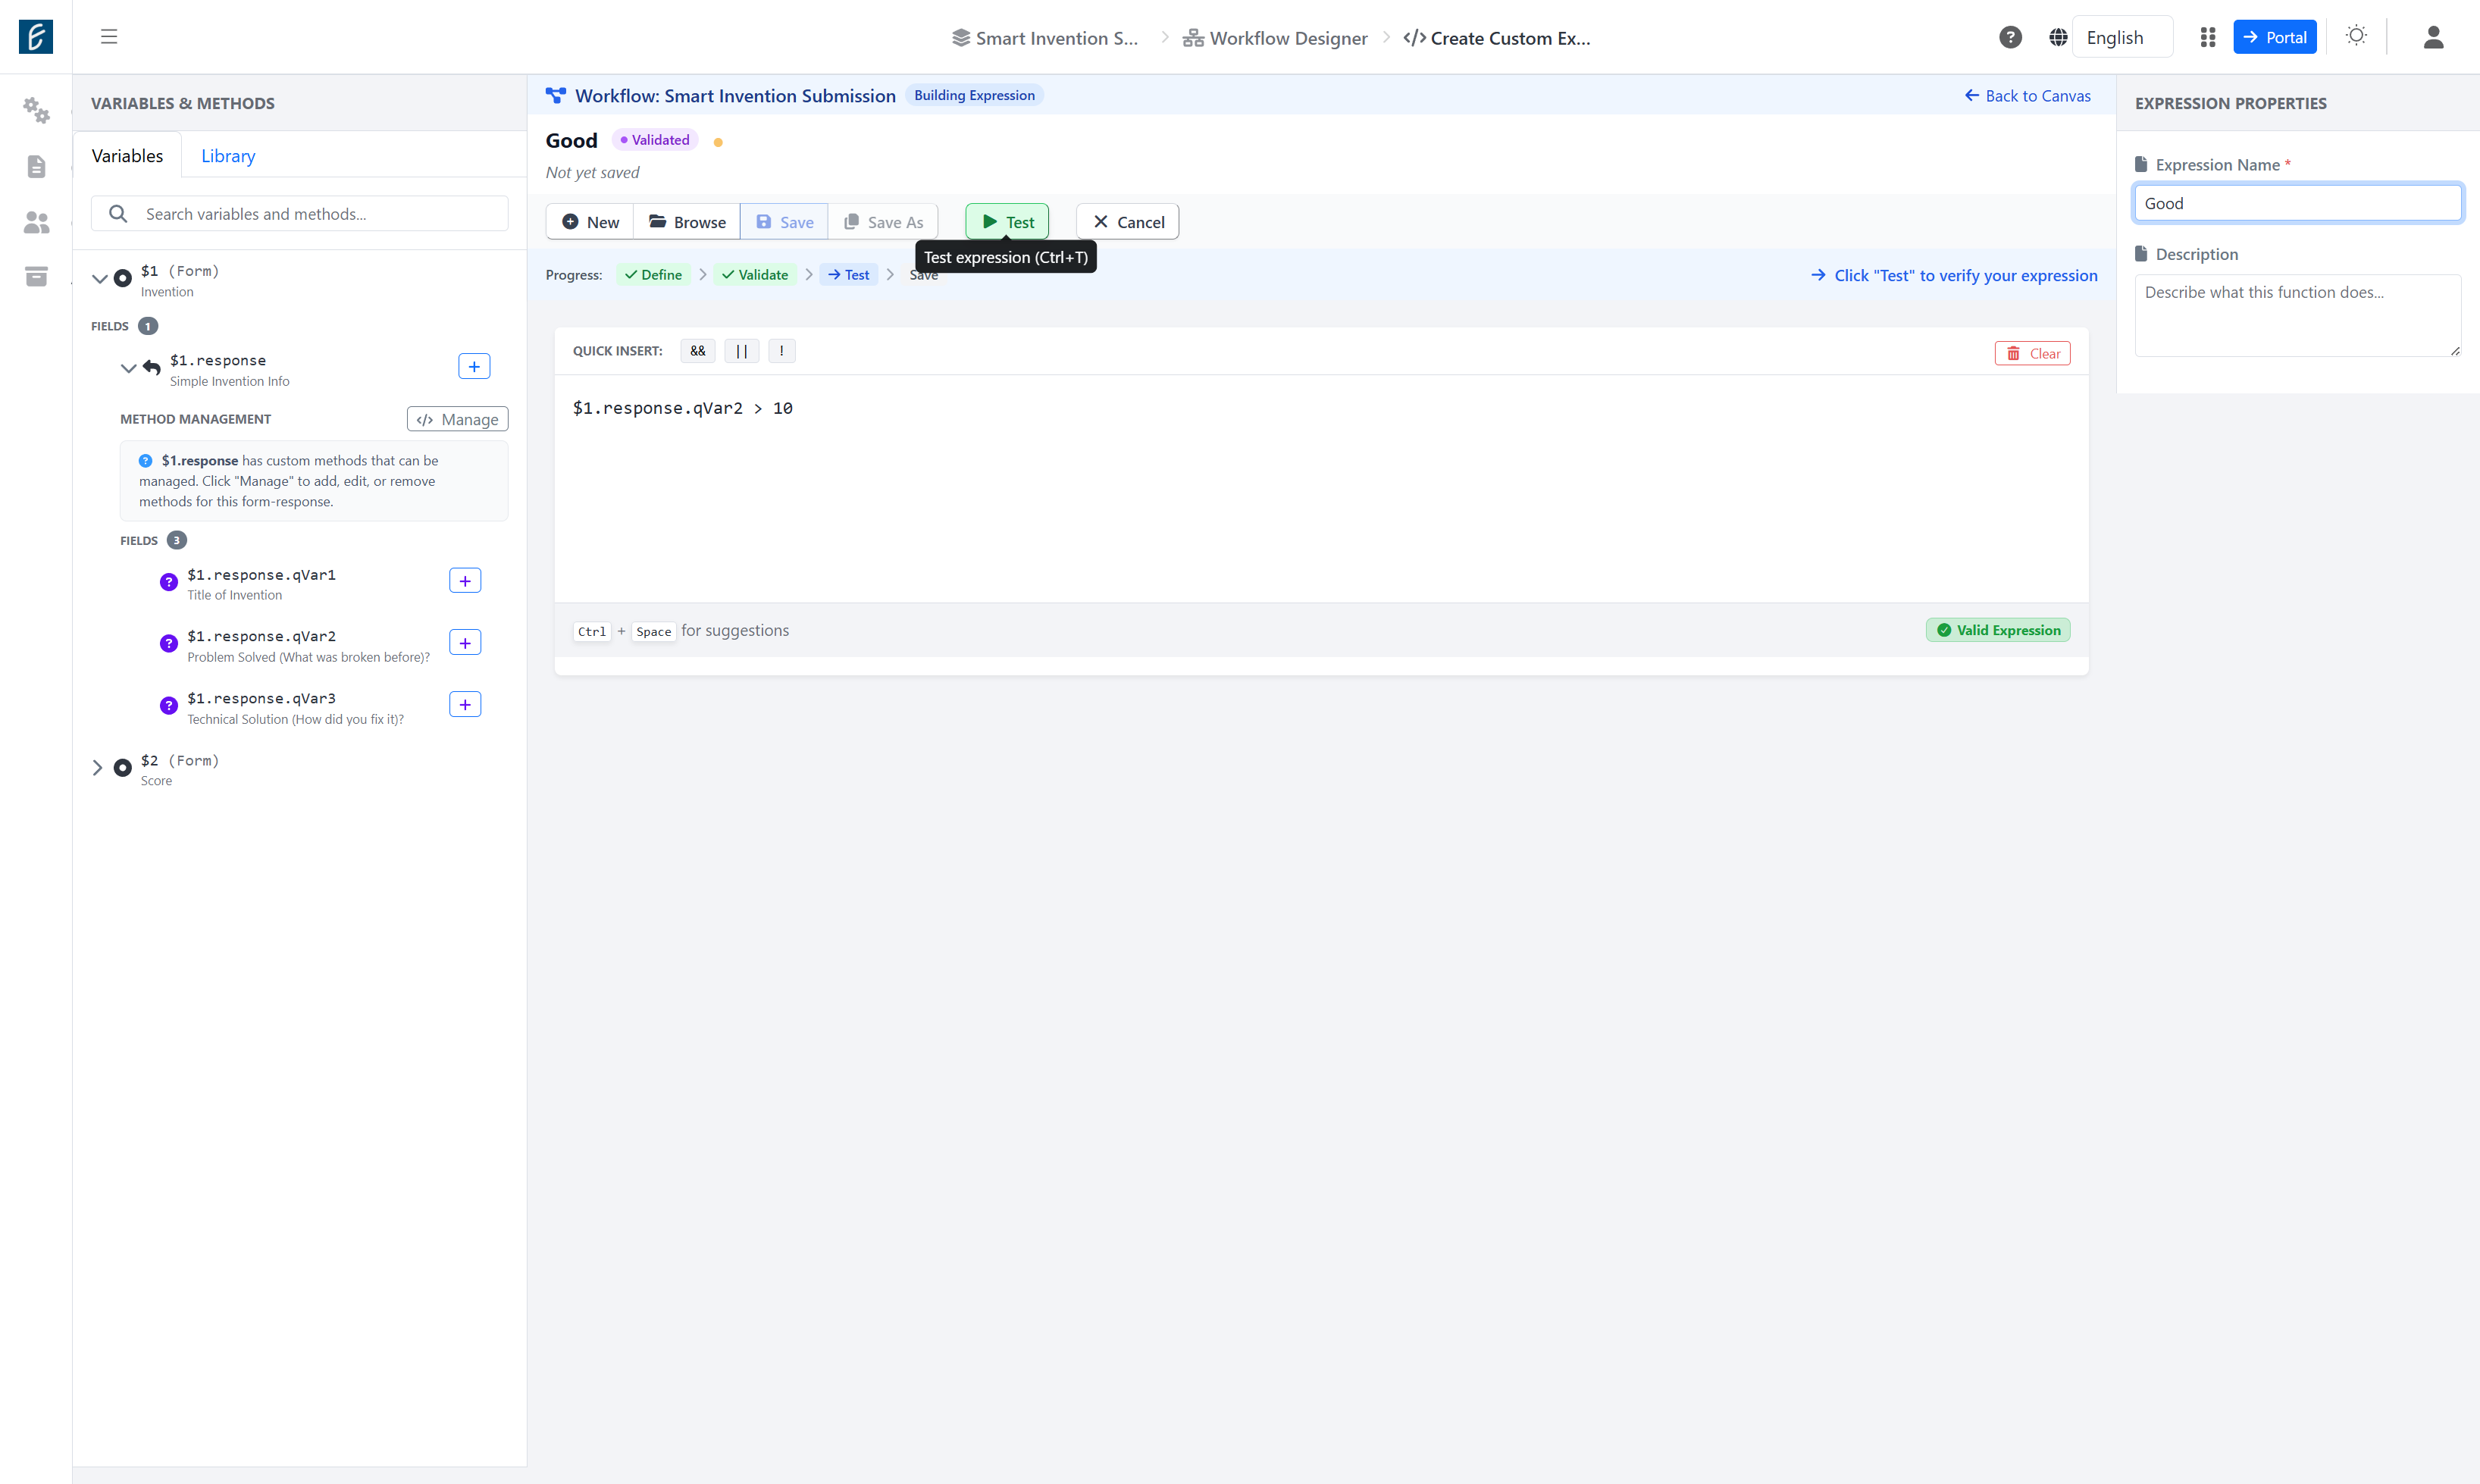This screenshot has width=2480, height=1484.
Task: Add $1.response to the expression
Action: pos(474,366)
